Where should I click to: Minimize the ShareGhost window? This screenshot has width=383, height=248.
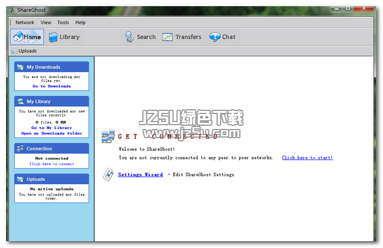pos(337,9)
